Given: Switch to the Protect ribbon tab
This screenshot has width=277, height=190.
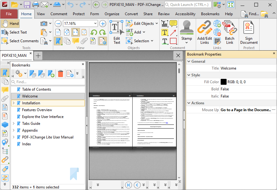Looking at the screenshot, I should tap(79, 14).
